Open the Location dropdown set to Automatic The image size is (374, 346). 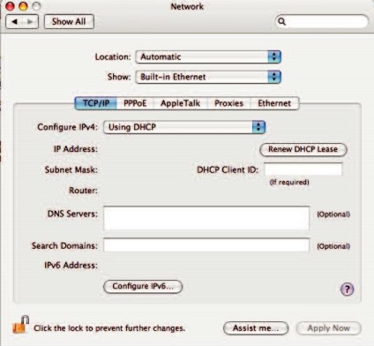[208, 56]
